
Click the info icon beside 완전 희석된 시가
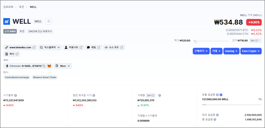[94, 95]
